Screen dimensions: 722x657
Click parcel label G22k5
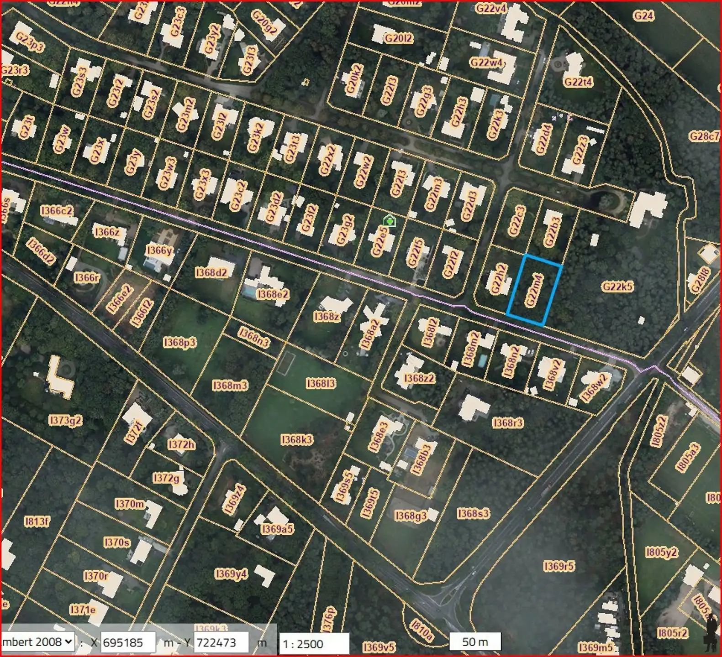pos(617,287)
